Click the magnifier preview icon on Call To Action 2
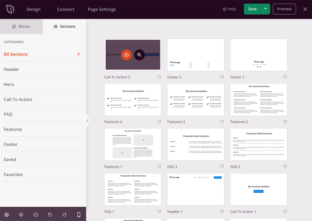The width and height of the screenshot is (312, 221). 139,55
